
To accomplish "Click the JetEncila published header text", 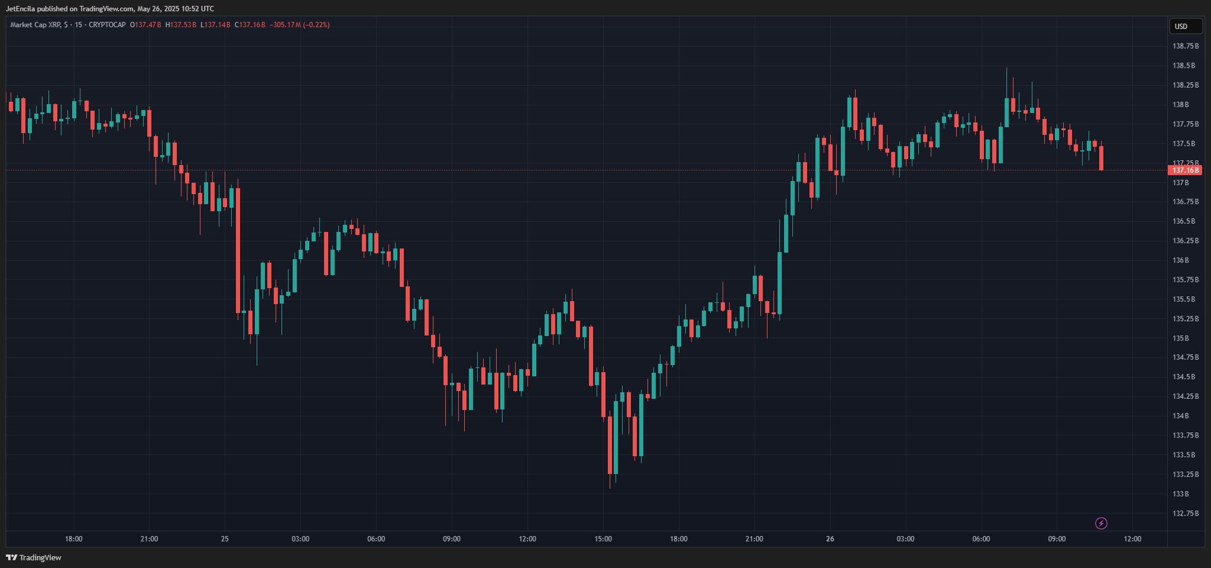I will pyautogui.click(x=109, y=9).
